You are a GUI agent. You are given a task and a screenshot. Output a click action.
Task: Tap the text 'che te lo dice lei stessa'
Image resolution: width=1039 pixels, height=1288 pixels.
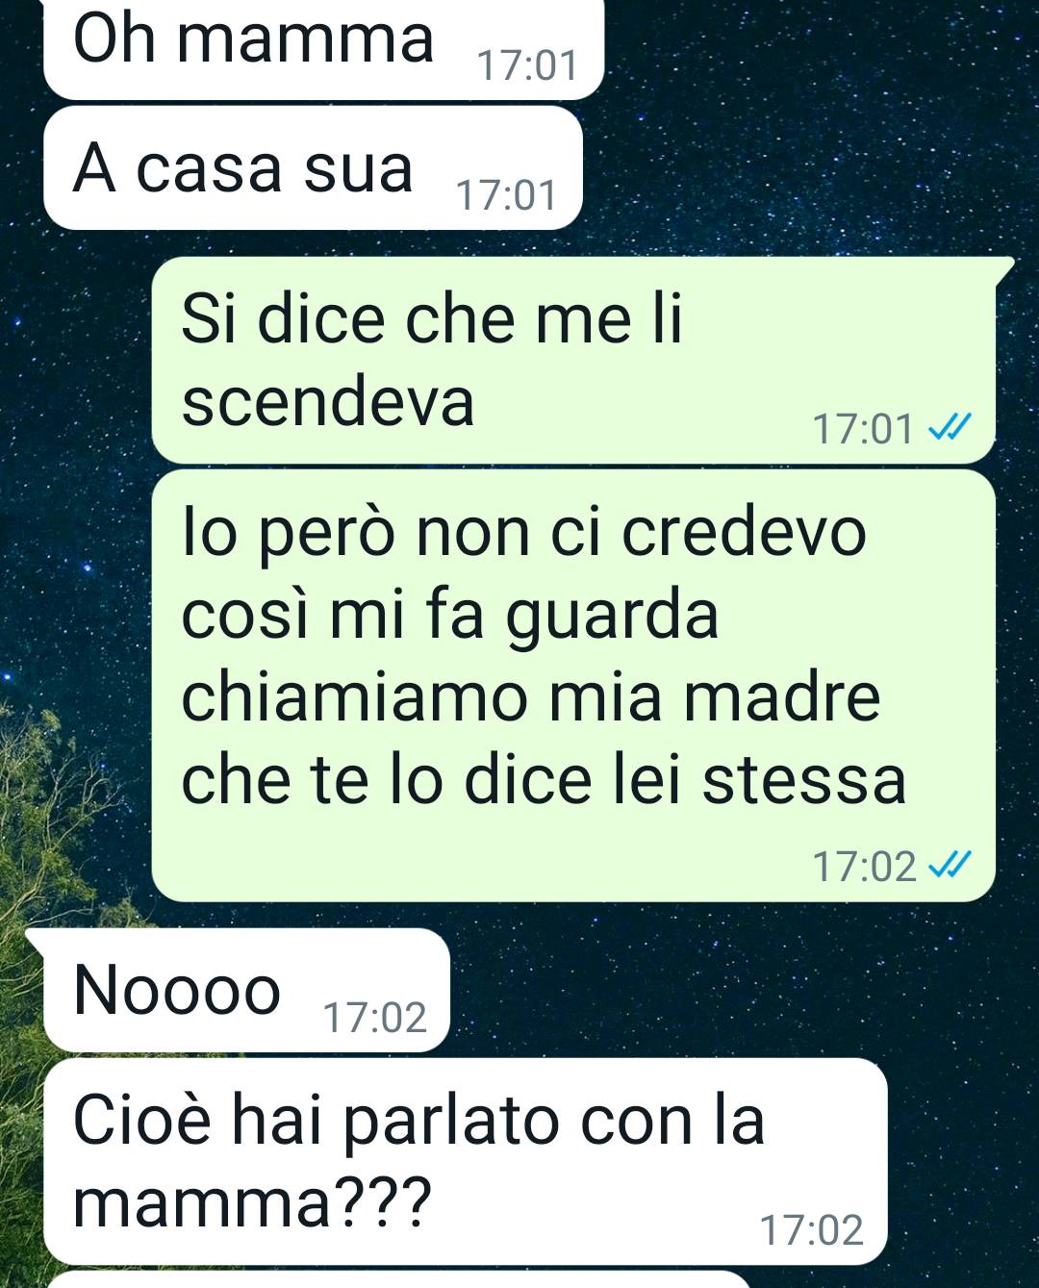click(x=544, y=778)
